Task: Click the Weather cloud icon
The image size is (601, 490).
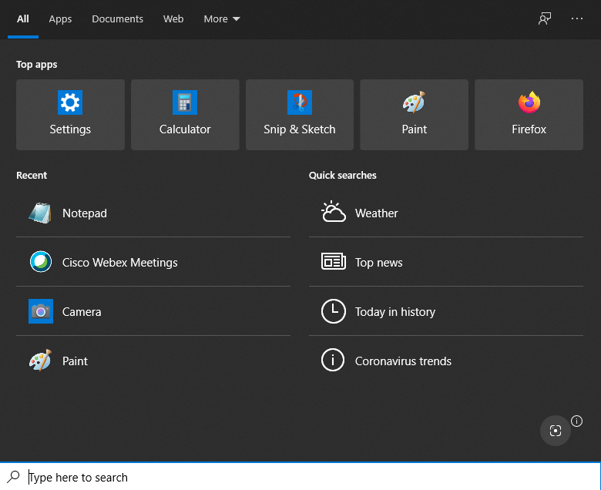Action: 334,211
